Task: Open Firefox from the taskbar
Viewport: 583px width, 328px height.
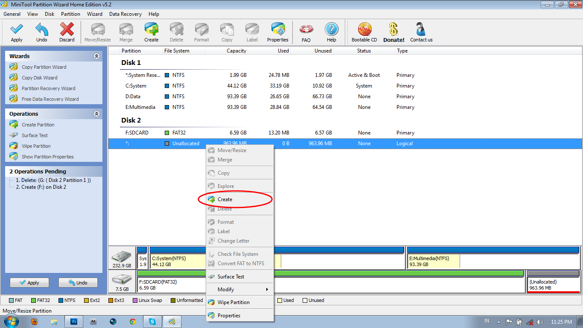Action: point(35,321)
